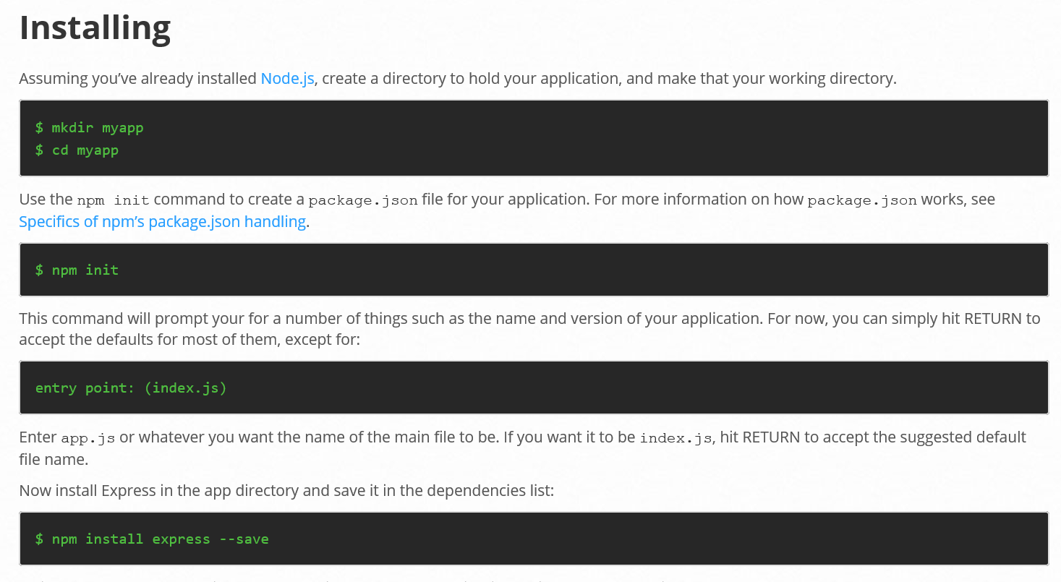Click the 'mkdir myapp' command line
The image size is (1061, 582).
tap(90, 128)
